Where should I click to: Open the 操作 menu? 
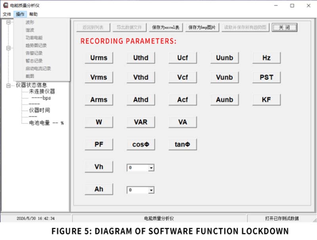[20, 14]
